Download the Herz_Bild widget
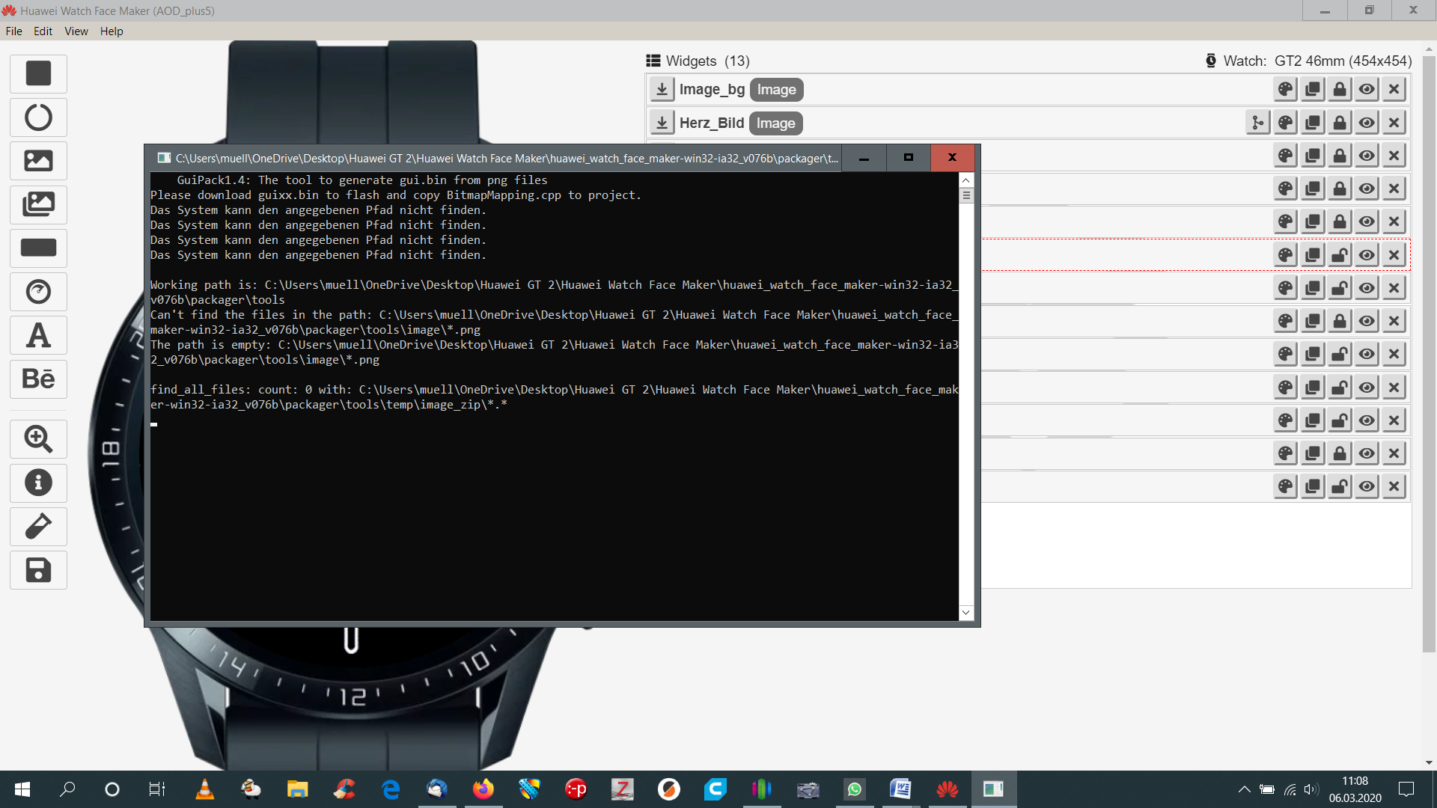Image resolution: width=1437 pixels, height=808 pixels. [662, 123]
